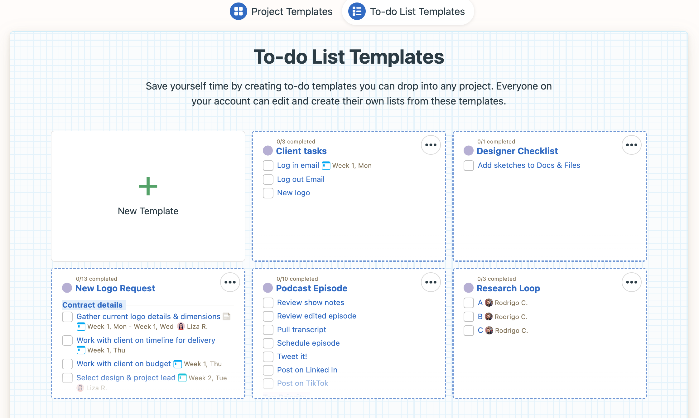
Task: Click notes icon beside Gather current logo details
Action: [x=227, y=316]
